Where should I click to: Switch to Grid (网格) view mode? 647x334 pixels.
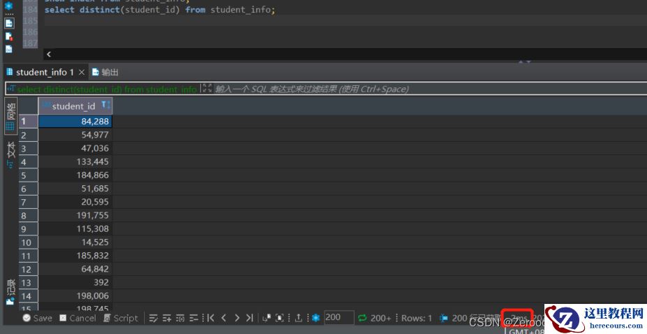[10, 115]
